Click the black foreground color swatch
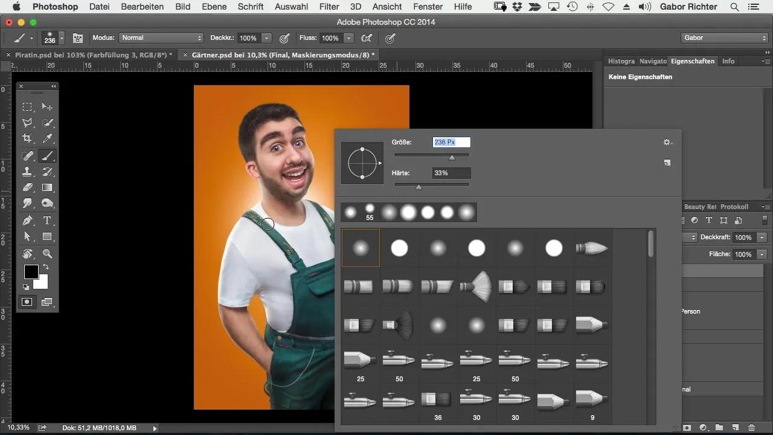Viewport: 773px width, 435px height. pos(31,272)
